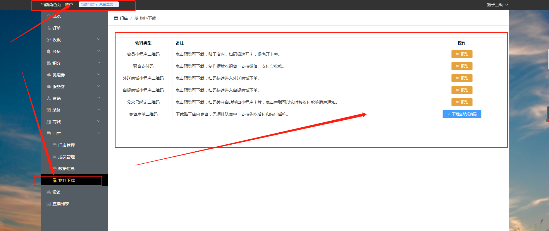Click 下载全部桌台码 button
Viewport: 549px width, 231px height.
tap(462, 114)
